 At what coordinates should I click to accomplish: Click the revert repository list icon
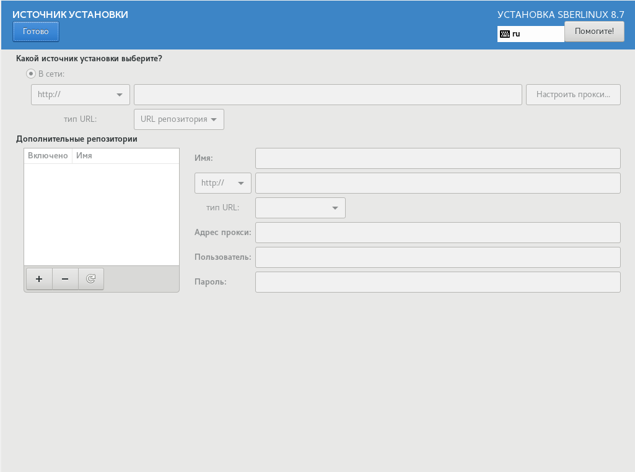91,279
